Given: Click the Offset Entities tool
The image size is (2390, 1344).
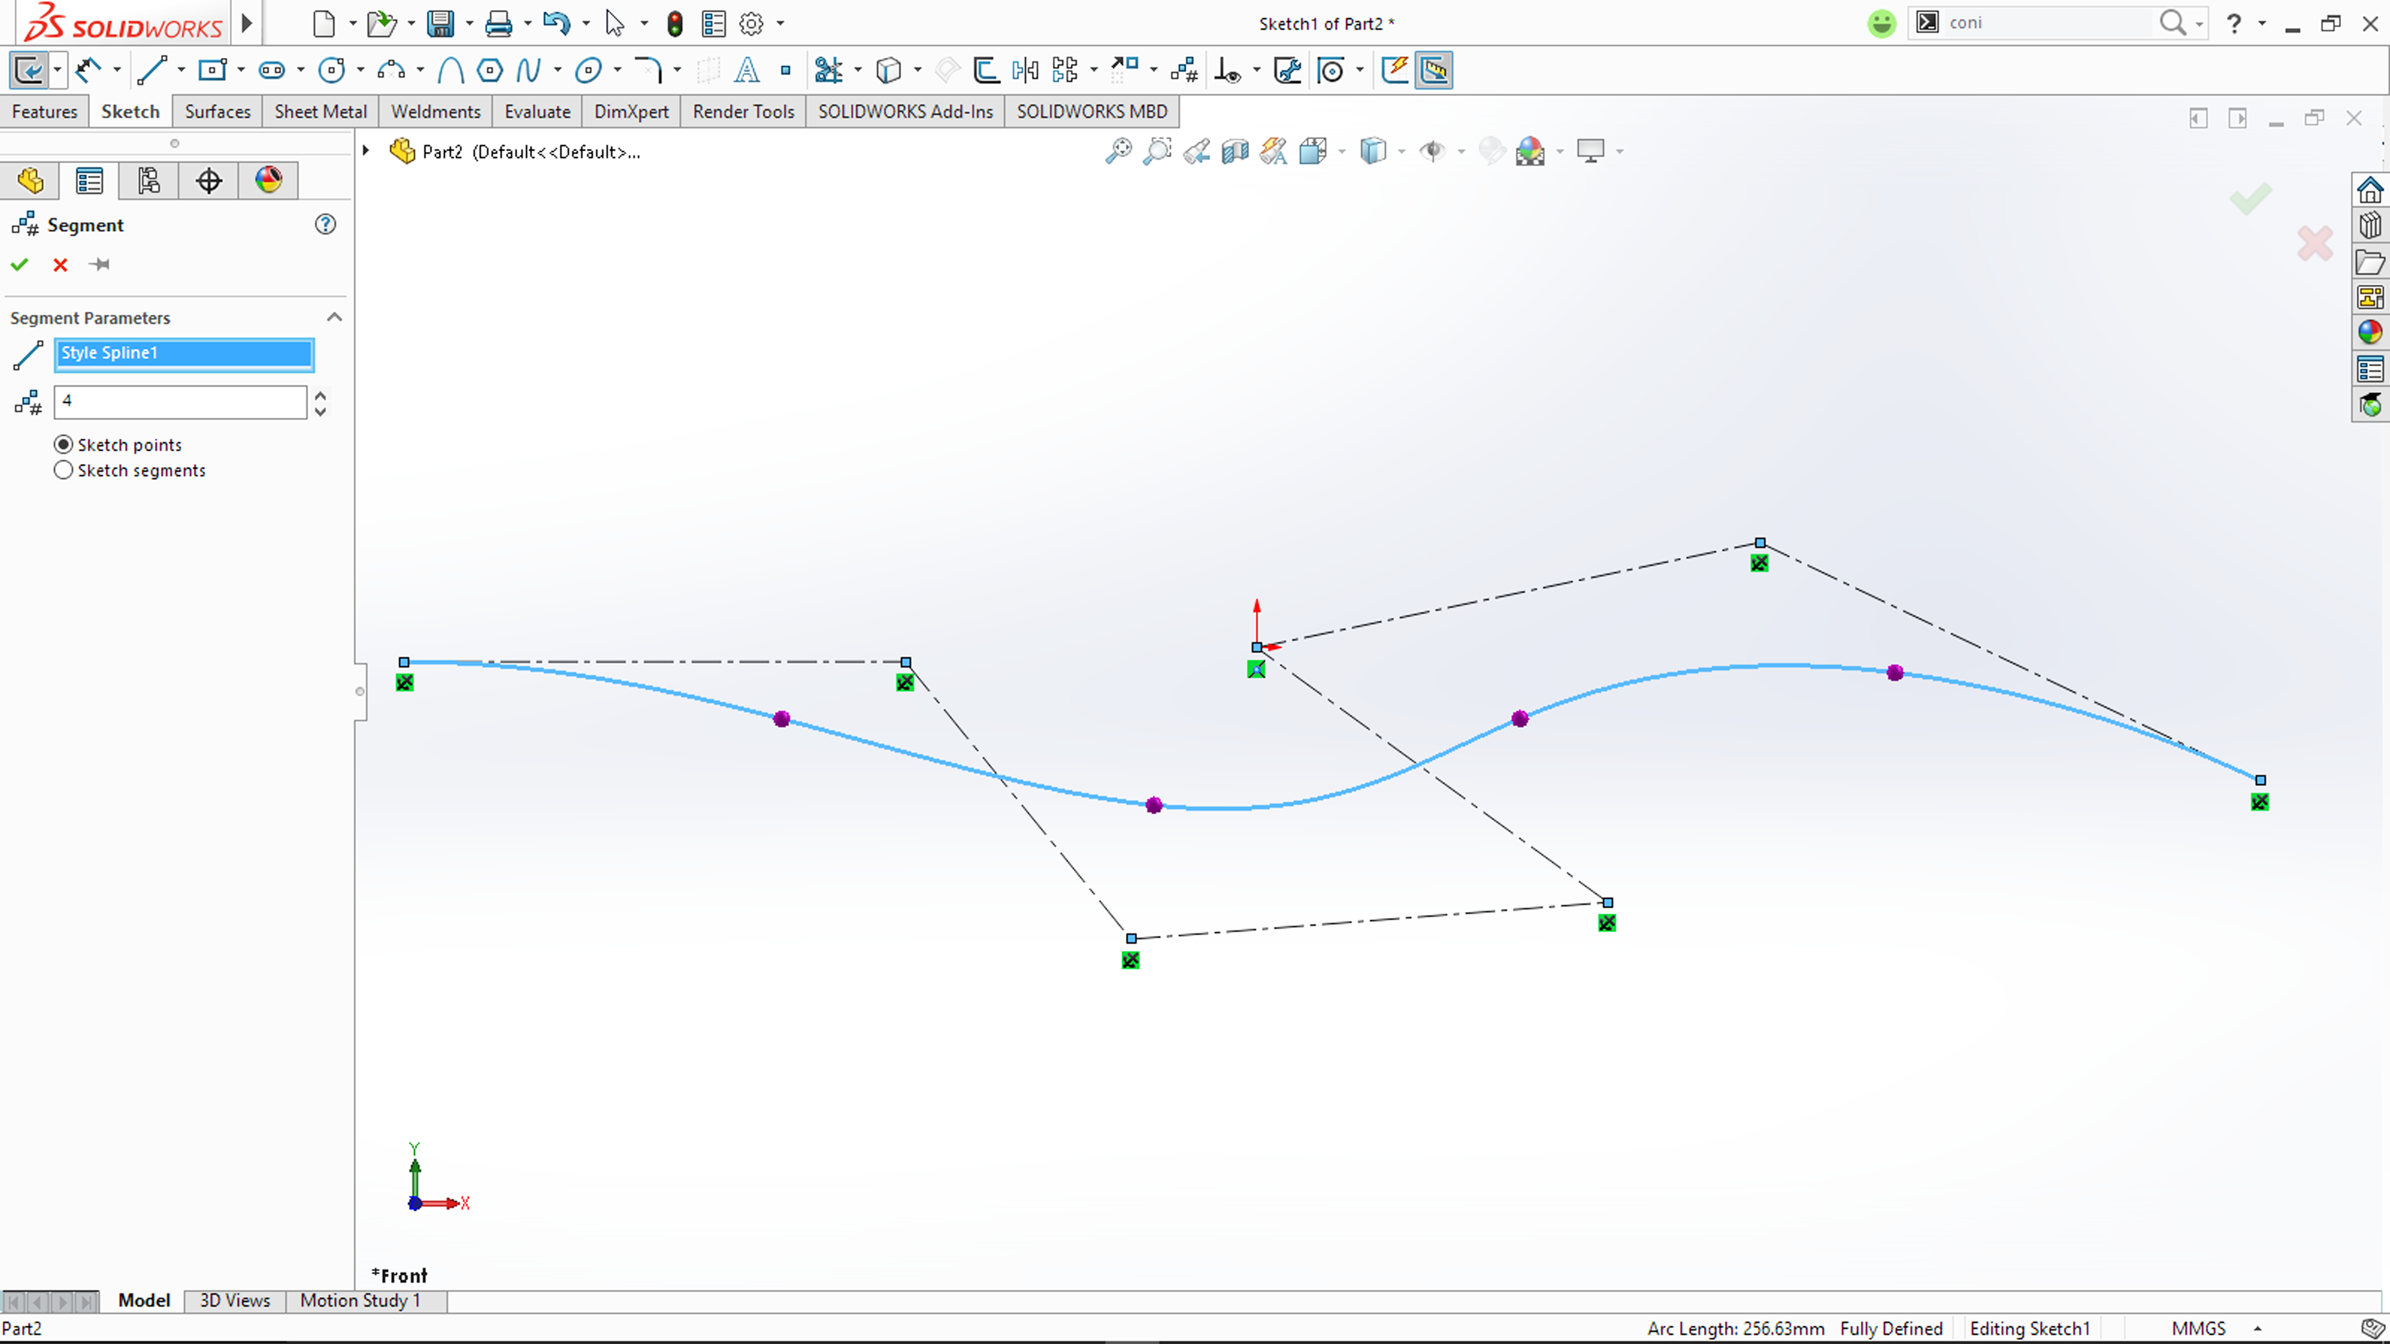Looking at the screenshot, I should click(985, 71).
